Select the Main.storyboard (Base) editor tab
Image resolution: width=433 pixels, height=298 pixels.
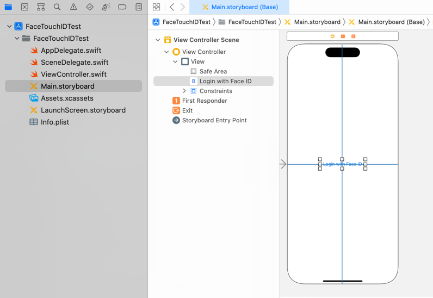click(239, 7)
